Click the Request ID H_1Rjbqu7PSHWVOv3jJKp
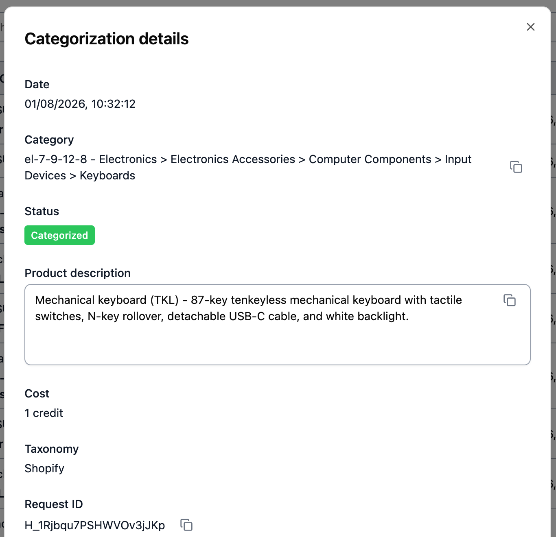This screenshot has height=537, width=556. point(95,525)
